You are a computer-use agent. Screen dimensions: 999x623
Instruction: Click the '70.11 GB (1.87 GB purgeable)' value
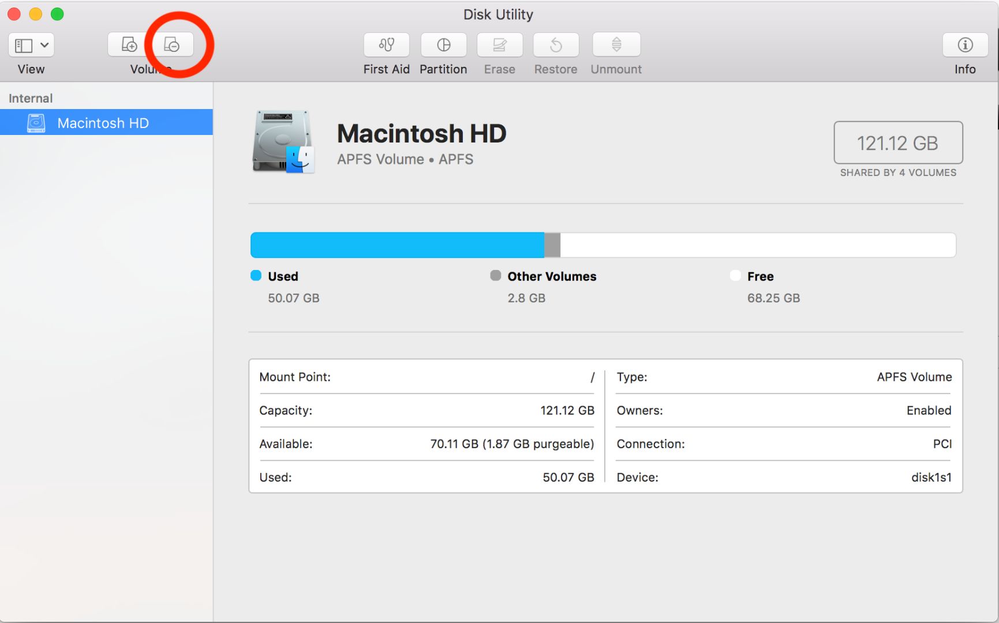pos(512,444)
